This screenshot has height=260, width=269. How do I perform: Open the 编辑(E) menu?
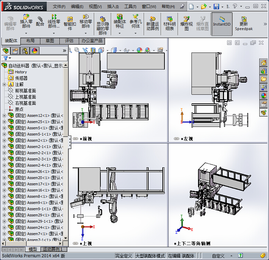(77, 7)
